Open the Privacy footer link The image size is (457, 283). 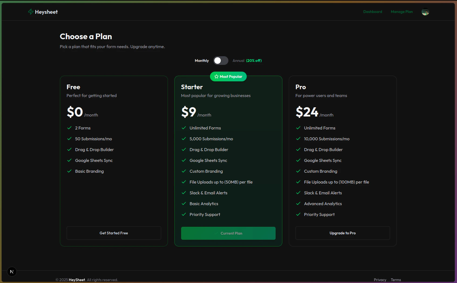tap(380, 280)
